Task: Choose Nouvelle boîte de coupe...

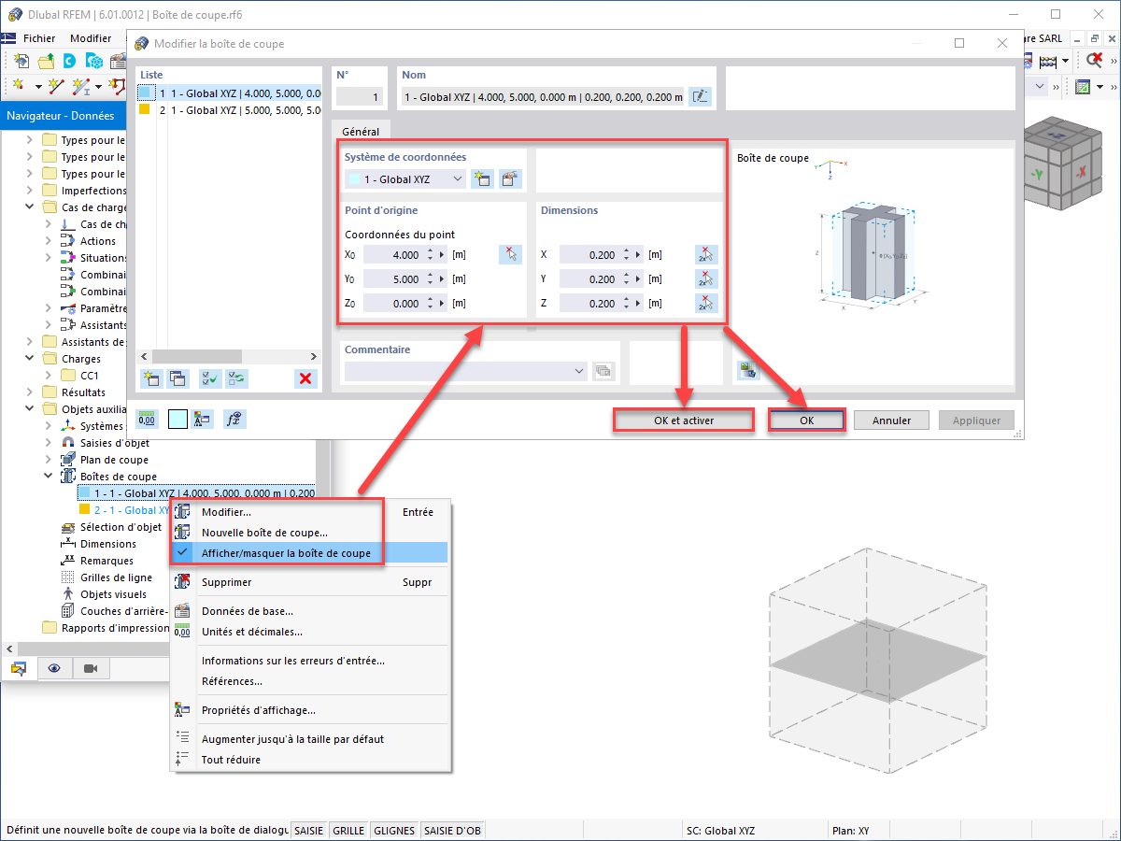Action: click(309, 533)
